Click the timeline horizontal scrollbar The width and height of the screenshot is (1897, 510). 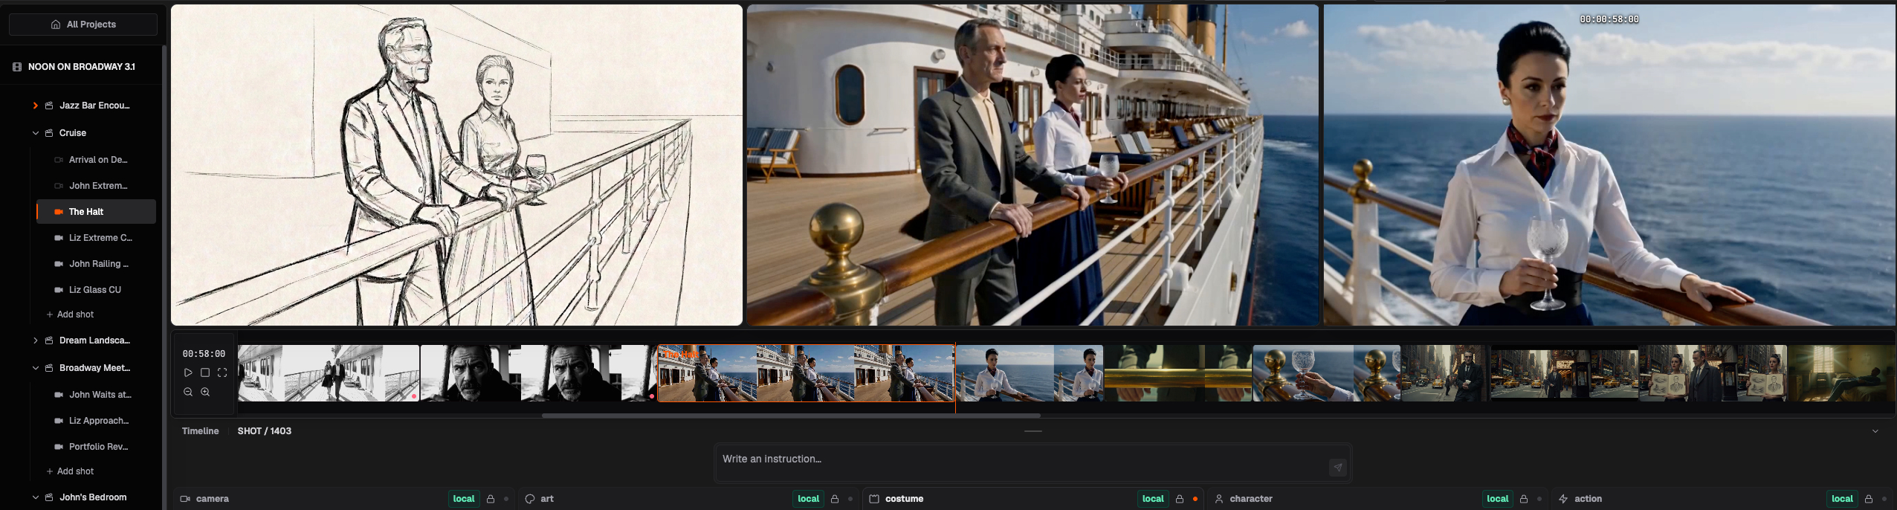tap(791, 416)
